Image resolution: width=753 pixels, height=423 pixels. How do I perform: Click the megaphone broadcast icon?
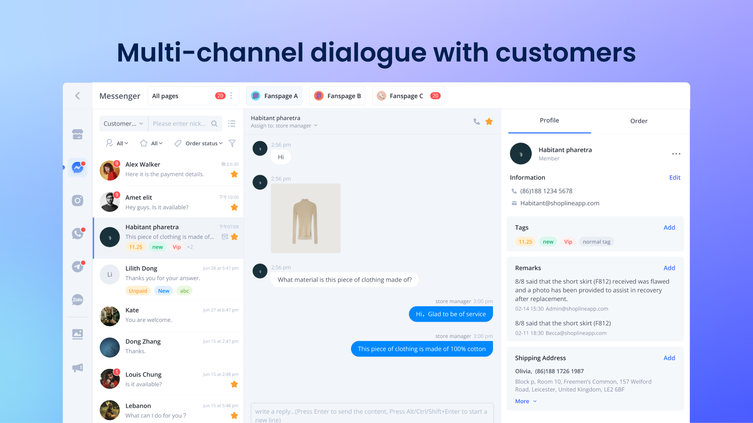77,368
